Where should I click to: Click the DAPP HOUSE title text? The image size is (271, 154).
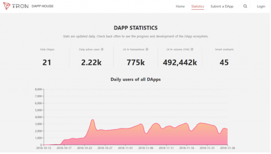[x=42, y=6]
